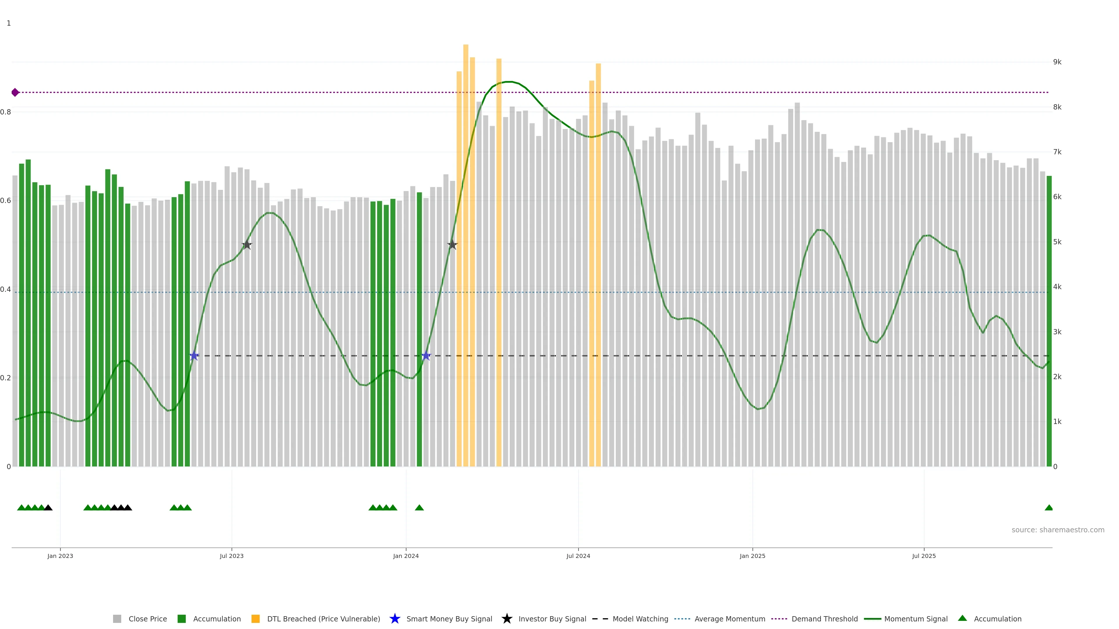Screen dimensions: 1119x629
Task: Click the black Investor Buy star near March 2024
Action: point(452,245)
